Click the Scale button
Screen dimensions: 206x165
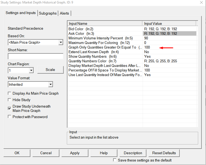point(50,70)
